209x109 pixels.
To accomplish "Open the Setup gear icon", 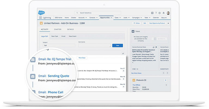I will pos(159,13).
